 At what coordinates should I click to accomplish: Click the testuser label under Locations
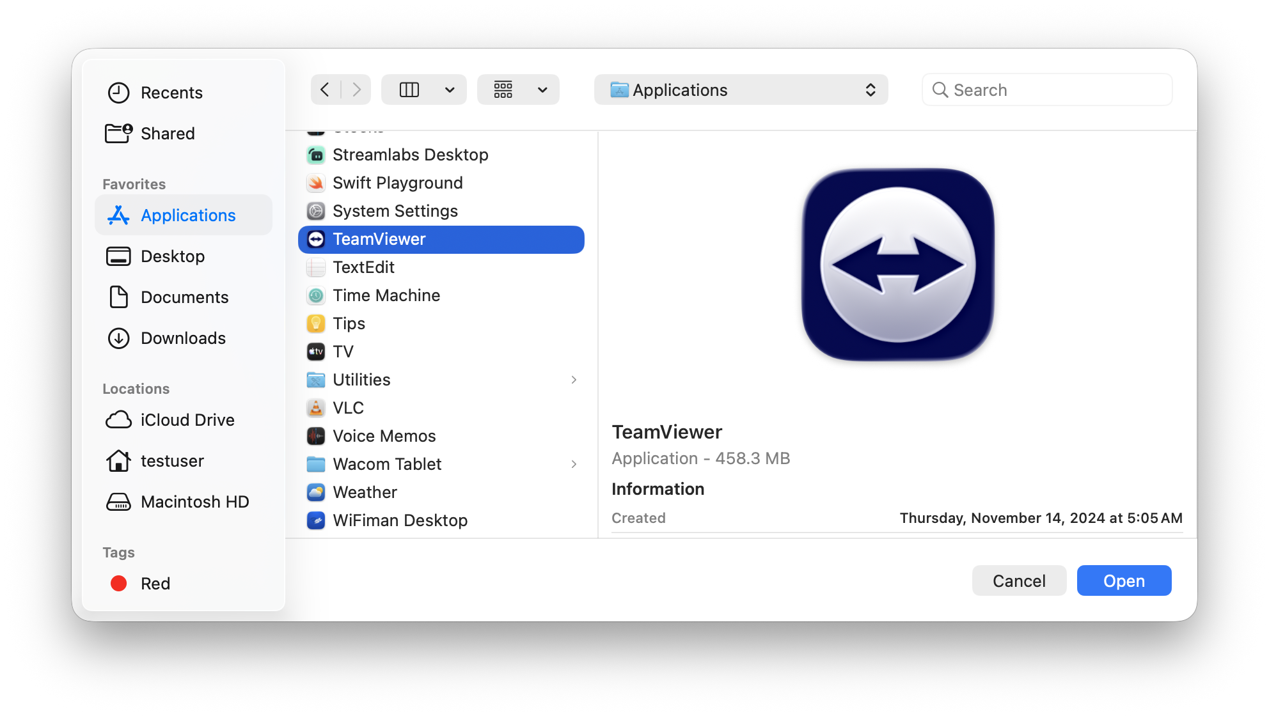pyautogui.click(x=172, y=461)
